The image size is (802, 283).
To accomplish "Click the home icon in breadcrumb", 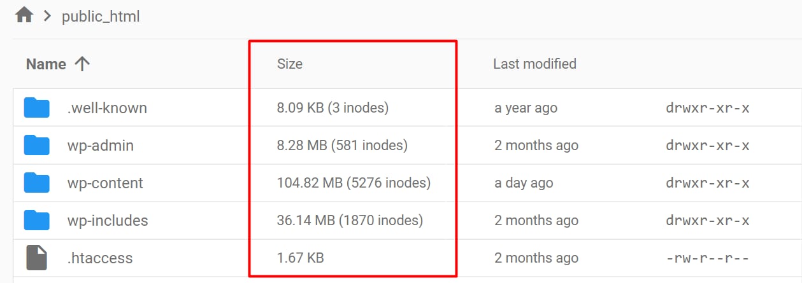I will point(24,15).
